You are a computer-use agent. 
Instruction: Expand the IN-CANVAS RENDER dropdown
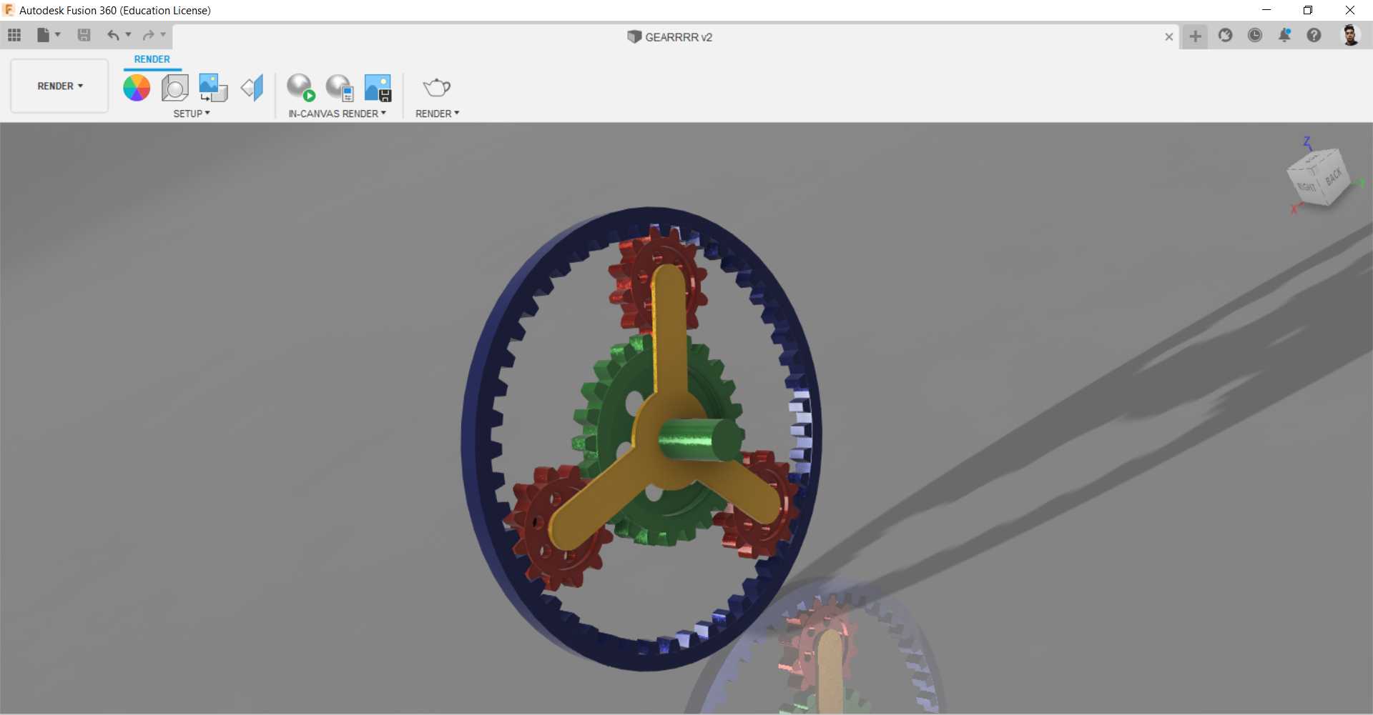[x=337, y=114]
